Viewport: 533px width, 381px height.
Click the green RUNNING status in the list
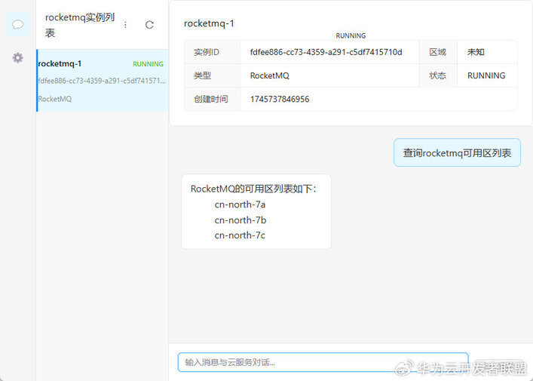148,64
